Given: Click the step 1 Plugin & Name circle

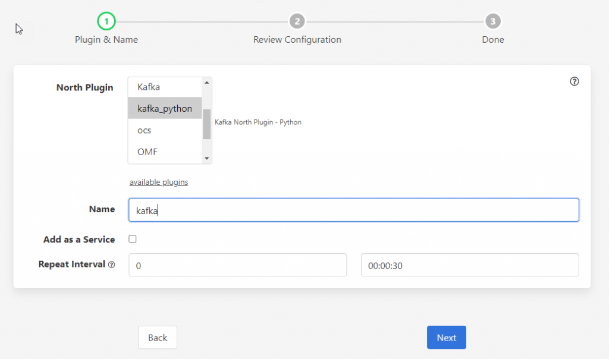Looking at the screenshot, I should pos(106,21).
